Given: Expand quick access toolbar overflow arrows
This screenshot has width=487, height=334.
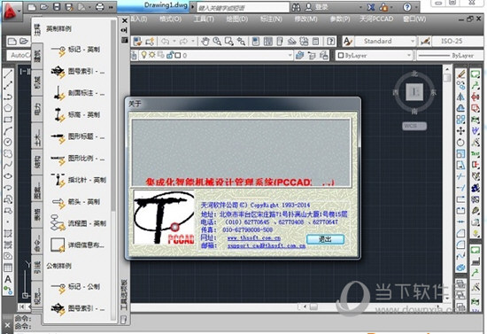Looking at the screenshot, I should pos(111,7).
